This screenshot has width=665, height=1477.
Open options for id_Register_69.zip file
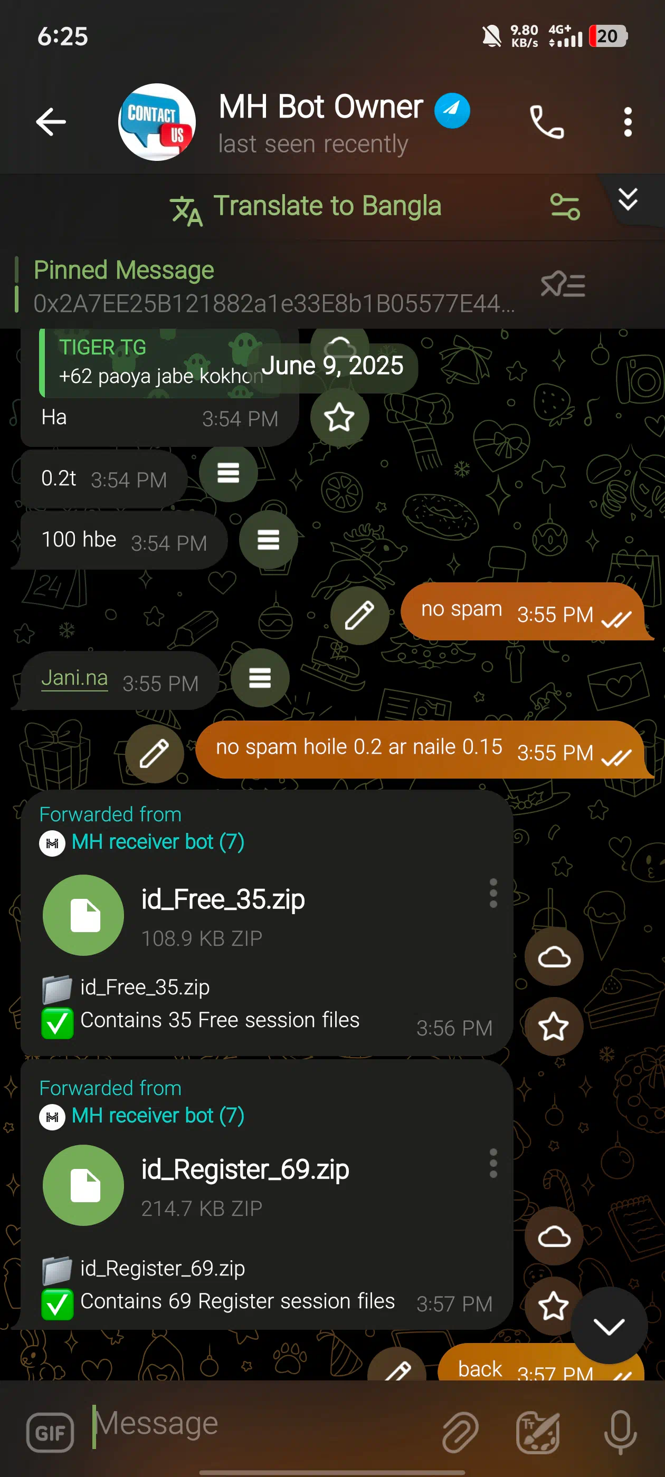pos(493,1163)
